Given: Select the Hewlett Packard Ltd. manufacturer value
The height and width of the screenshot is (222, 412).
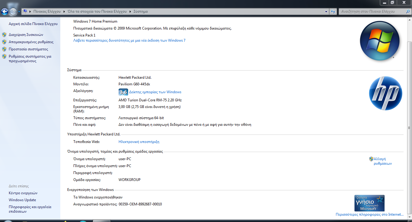Looking at the screenshot, I should [135, 78].
